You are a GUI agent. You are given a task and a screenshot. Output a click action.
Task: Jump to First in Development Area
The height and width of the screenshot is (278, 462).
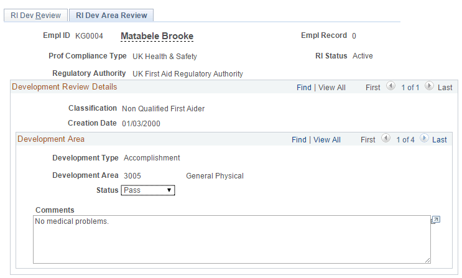[x=368, y=140]
